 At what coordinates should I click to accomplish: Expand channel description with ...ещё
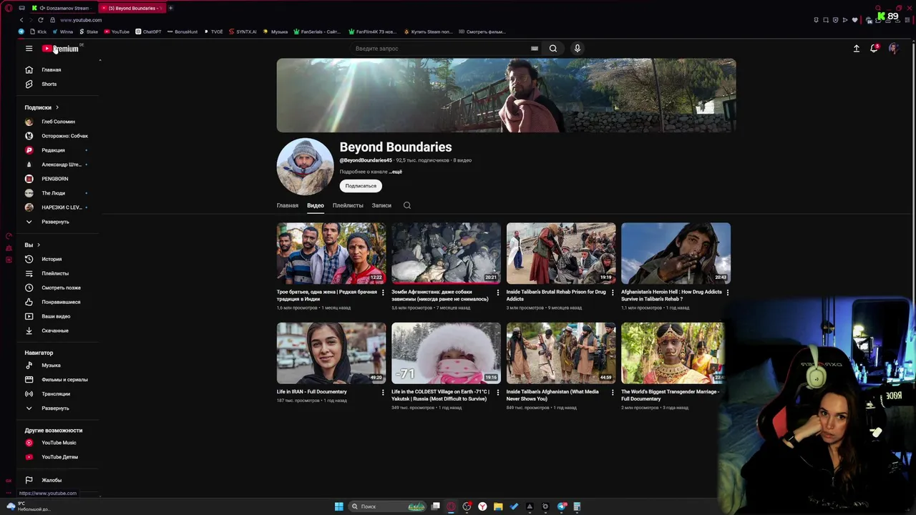pos(396,172)
